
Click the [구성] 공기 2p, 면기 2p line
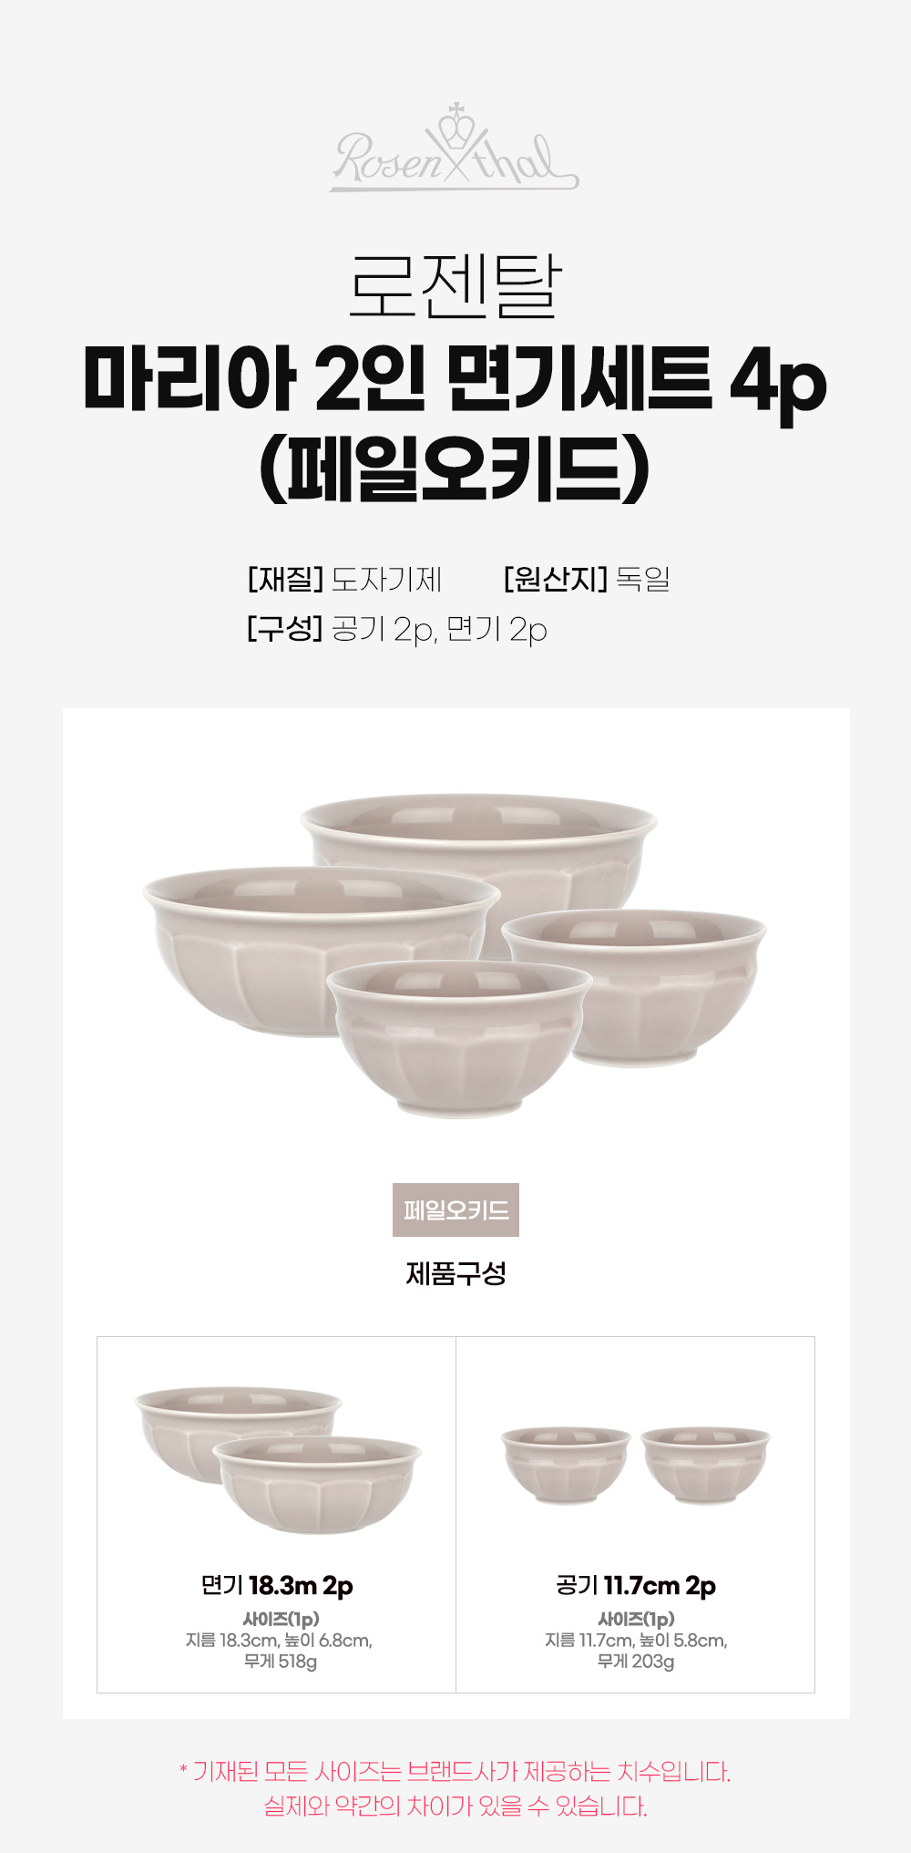396,629
